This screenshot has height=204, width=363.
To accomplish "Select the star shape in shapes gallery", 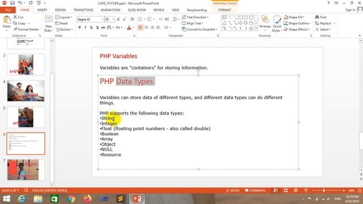I will [x=251, y=28].
